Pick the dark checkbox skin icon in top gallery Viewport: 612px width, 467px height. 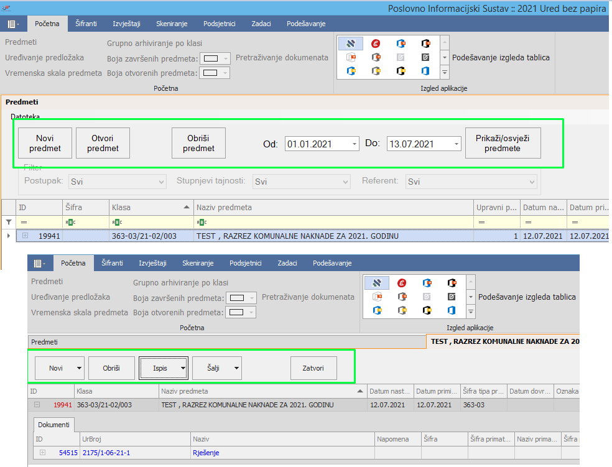tap(425, 57)
